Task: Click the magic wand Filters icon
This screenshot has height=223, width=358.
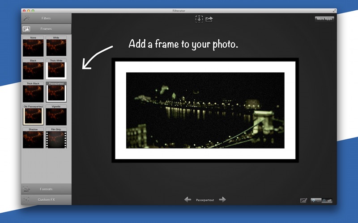Action: coord(26,18)
